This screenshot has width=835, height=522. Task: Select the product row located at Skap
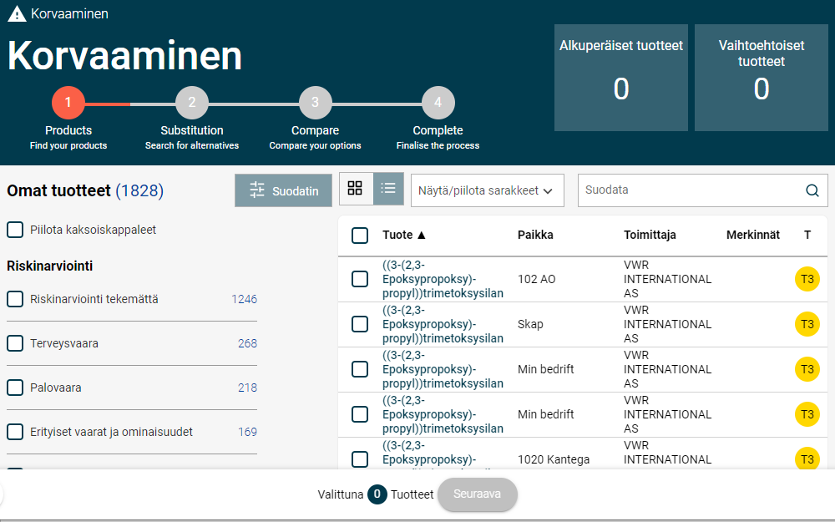(x=360, y=324)
